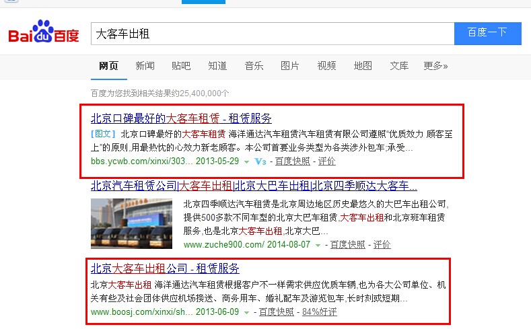Expand the 更多» menu

(435, 66)
